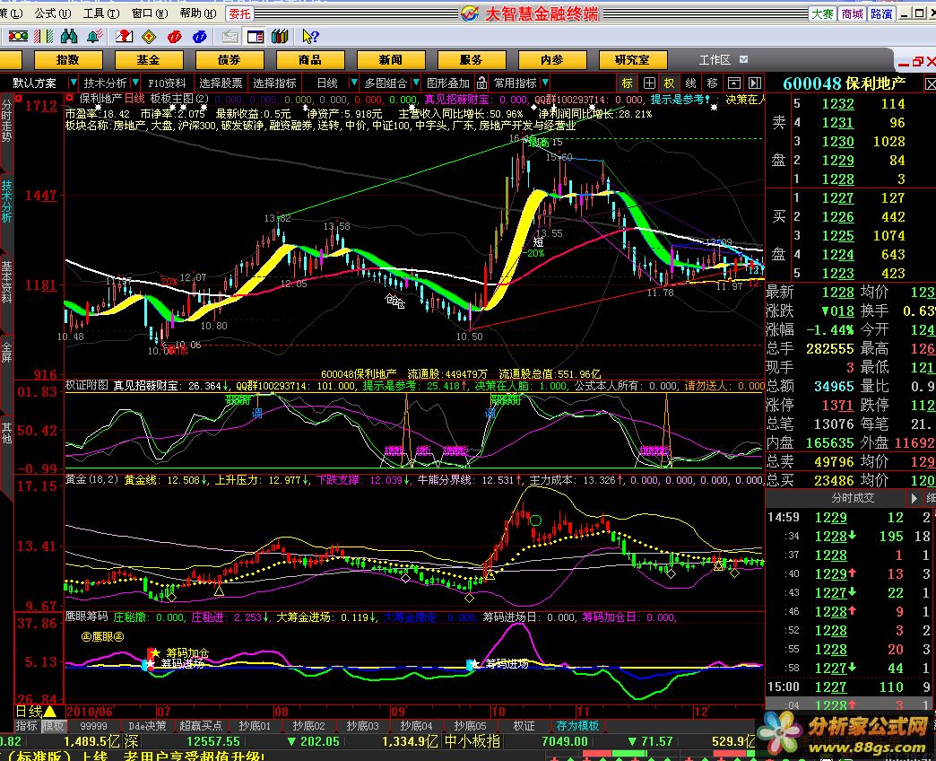
Task: Select the 超赢买点 template tab
Action: [201, 726]
